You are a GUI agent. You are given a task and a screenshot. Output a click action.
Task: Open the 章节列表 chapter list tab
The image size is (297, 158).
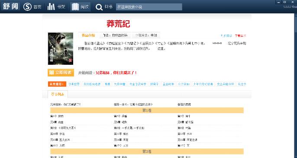(x=58, y=94)
